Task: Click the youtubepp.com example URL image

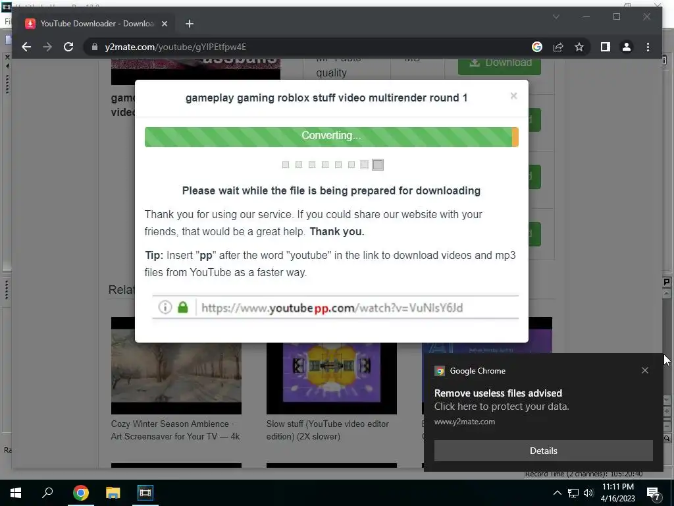Action: pyautogui.click(x=335, y=307)
